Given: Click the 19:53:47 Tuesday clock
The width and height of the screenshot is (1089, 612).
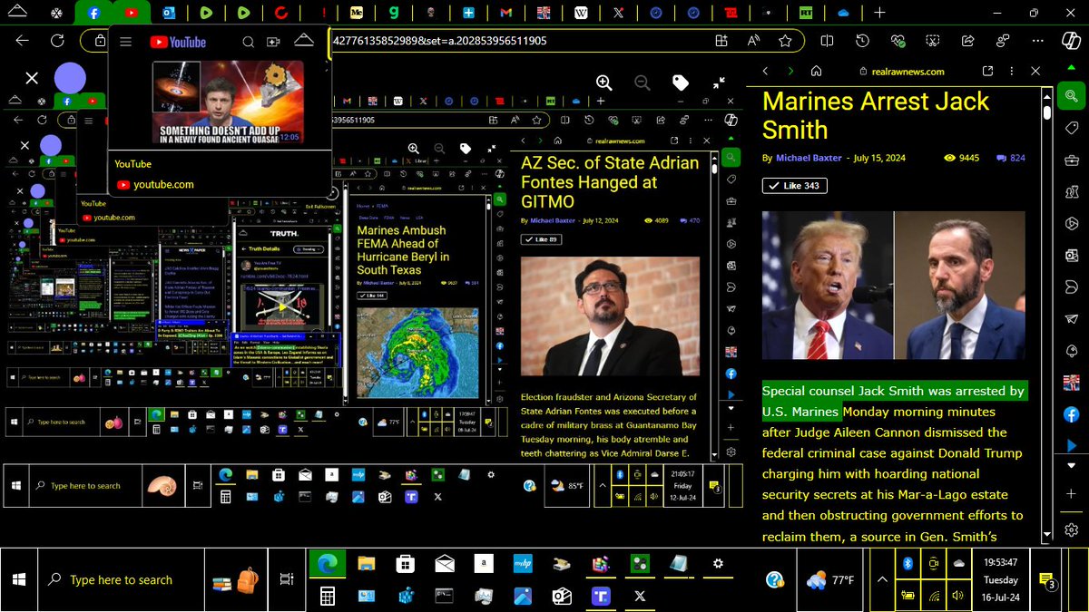Looking at the screenshot, I should (x=1000, y=580).
